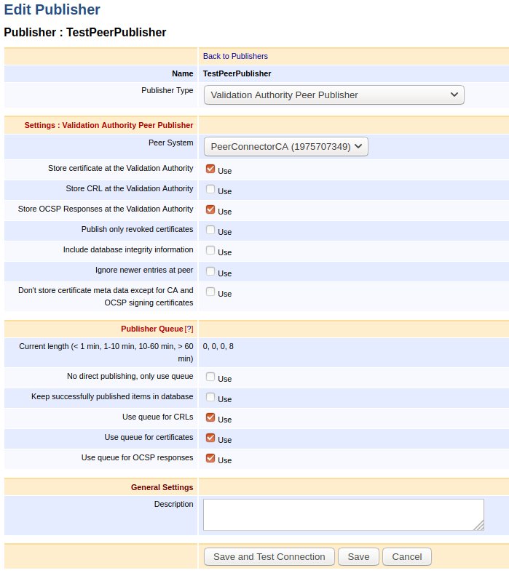Open the Publisher Type dropdown

[334, 95]
